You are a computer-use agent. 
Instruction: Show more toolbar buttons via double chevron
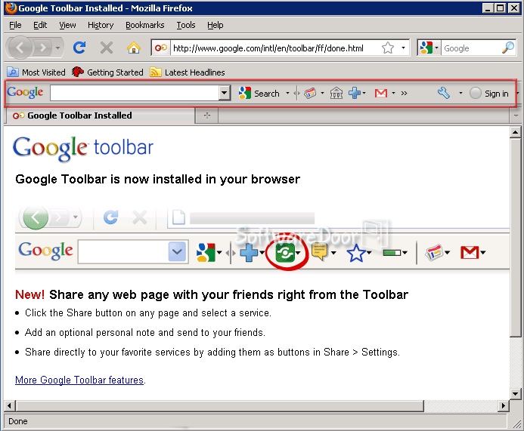[405, 93]
